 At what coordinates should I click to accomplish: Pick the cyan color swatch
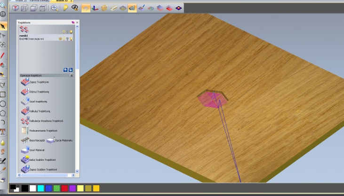coord(40,188)
